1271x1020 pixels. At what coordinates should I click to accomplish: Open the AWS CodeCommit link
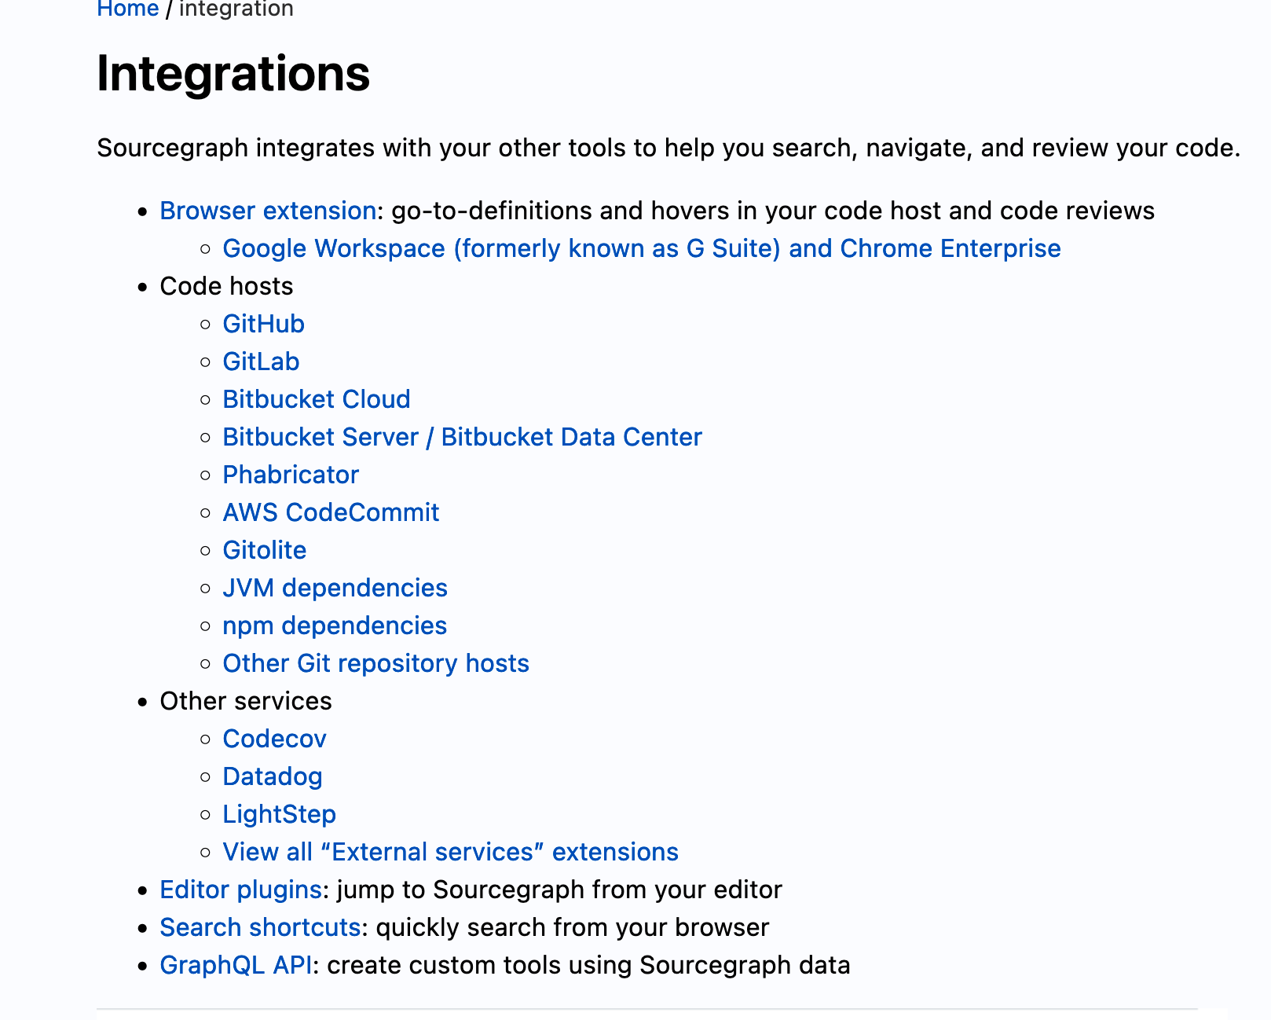[331, 512]
